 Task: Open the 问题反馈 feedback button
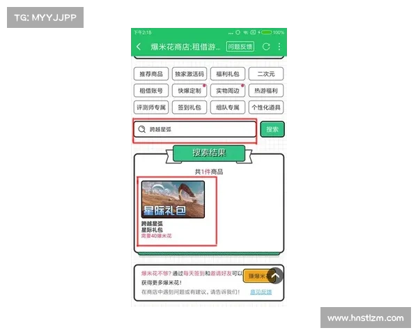coord(240,47)
